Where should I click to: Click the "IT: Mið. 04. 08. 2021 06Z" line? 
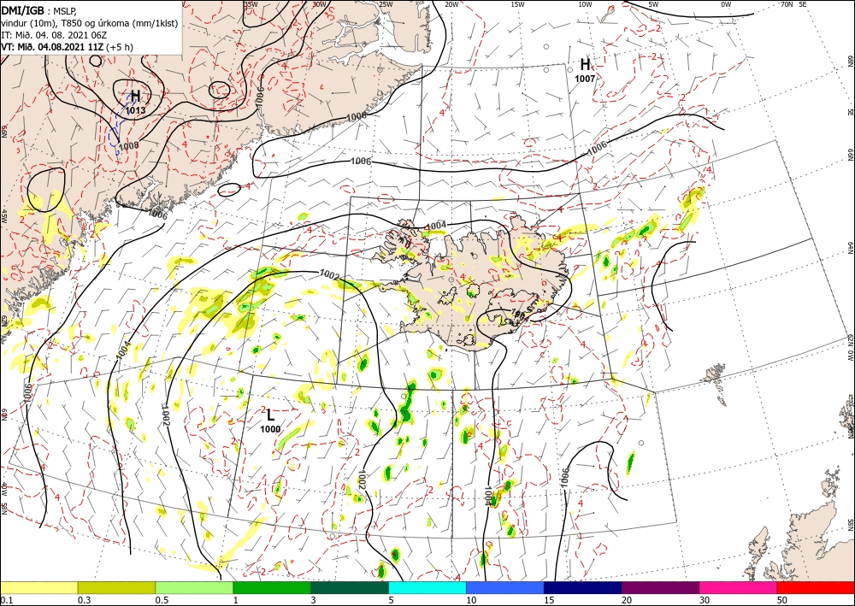[54, 34]
